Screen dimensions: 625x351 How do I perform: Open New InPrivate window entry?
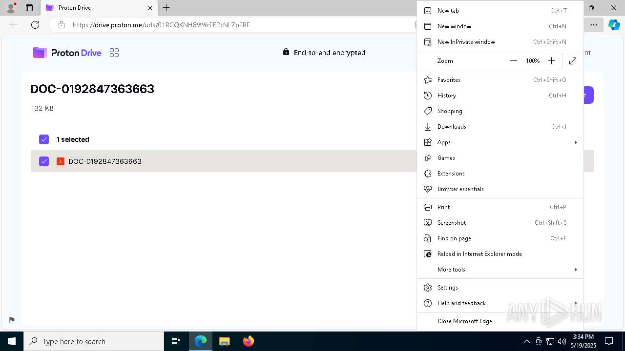[500, 42]
